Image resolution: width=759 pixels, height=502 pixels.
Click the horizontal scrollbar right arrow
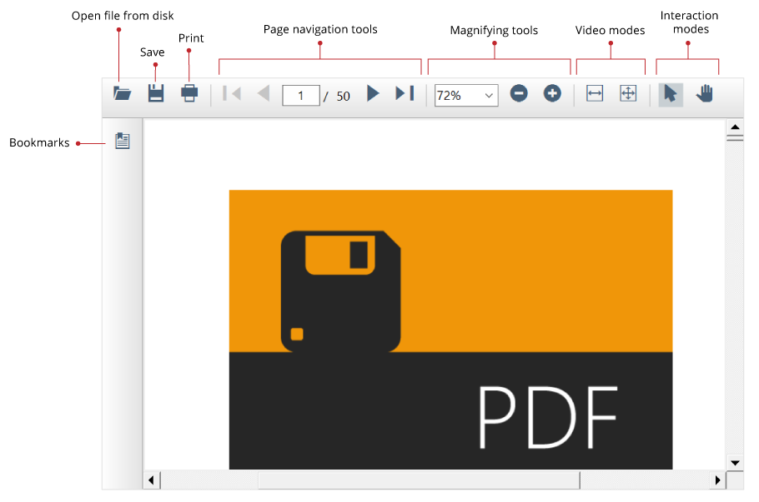click(x=719, y=480)
